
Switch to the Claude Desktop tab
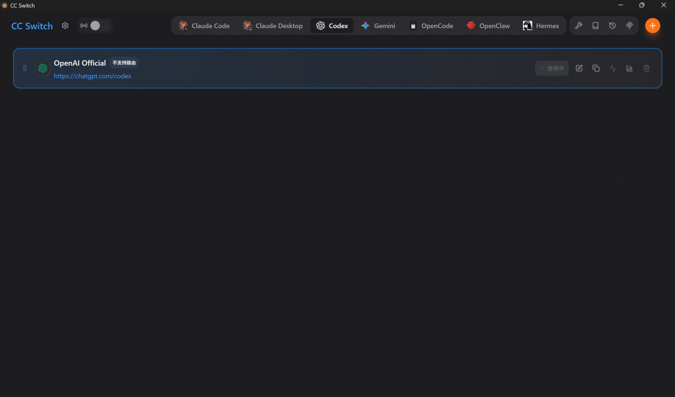tap(272, 26)
